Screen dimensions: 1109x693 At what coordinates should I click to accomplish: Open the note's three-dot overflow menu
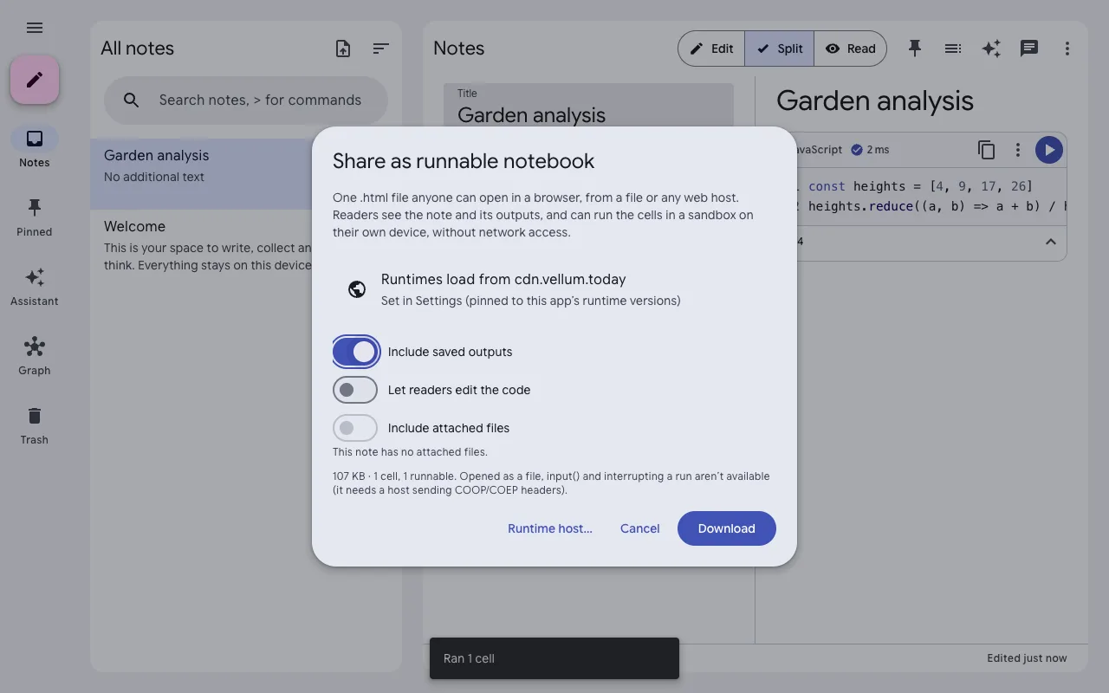click(x=1067, y=49)
